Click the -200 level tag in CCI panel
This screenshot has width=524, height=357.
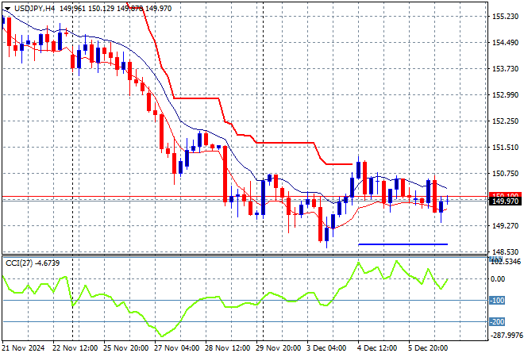point(499,322)
